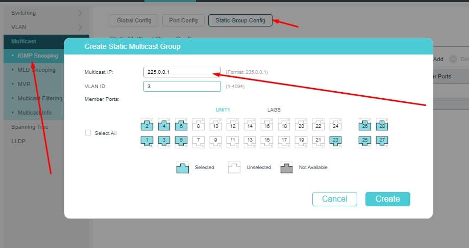
Task: Select member port 22
Action: [318, 125]
